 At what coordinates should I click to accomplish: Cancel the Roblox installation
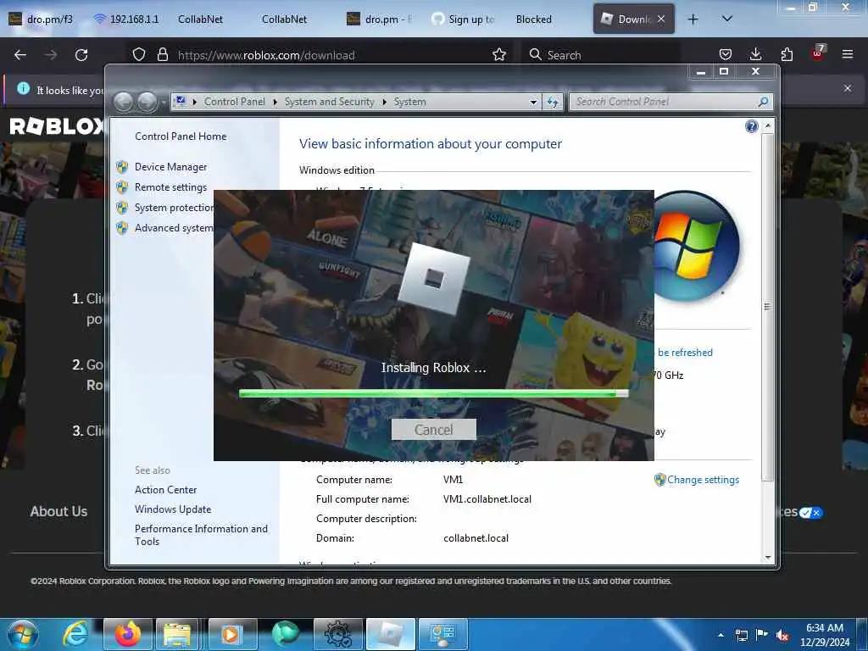coord(433,430)
